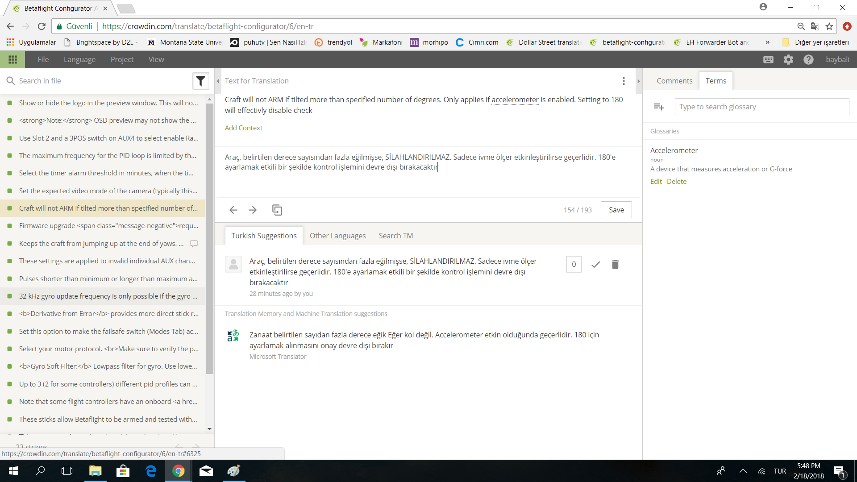Click the strings list scrollbar down arrow
The height and width of the screenshot is (482, 857).
pyautogui.click(x=209, y=429)
